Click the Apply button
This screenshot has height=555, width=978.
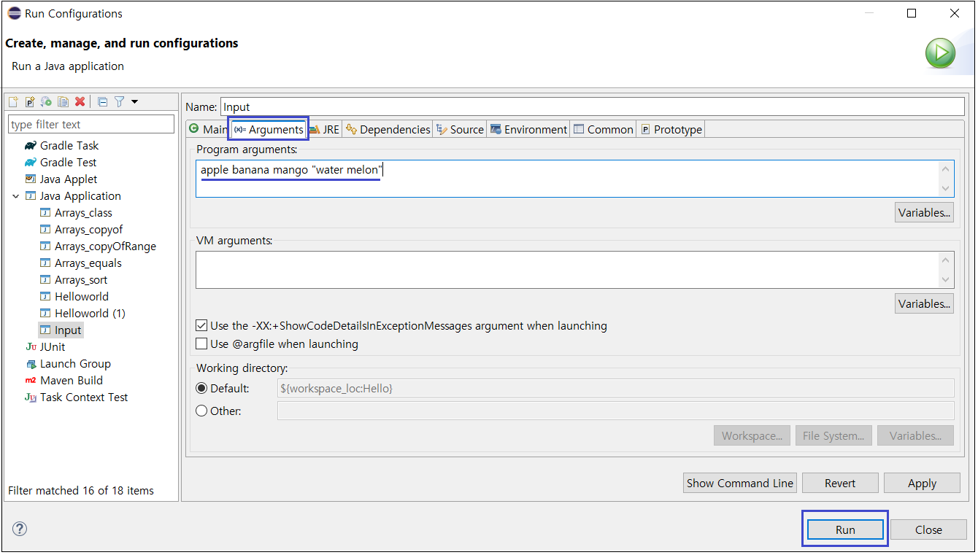point(922,483)
